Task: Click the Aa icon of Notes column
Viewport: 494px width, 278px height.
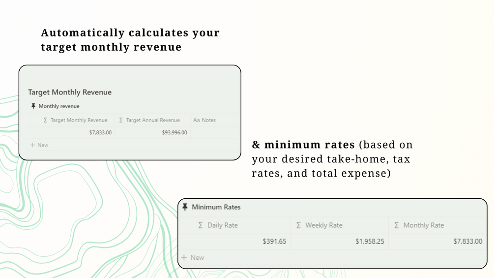Action: pos(196,120)
